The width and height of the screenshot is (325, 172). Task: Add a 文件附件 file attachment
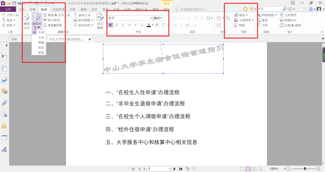tap(288, 15)
